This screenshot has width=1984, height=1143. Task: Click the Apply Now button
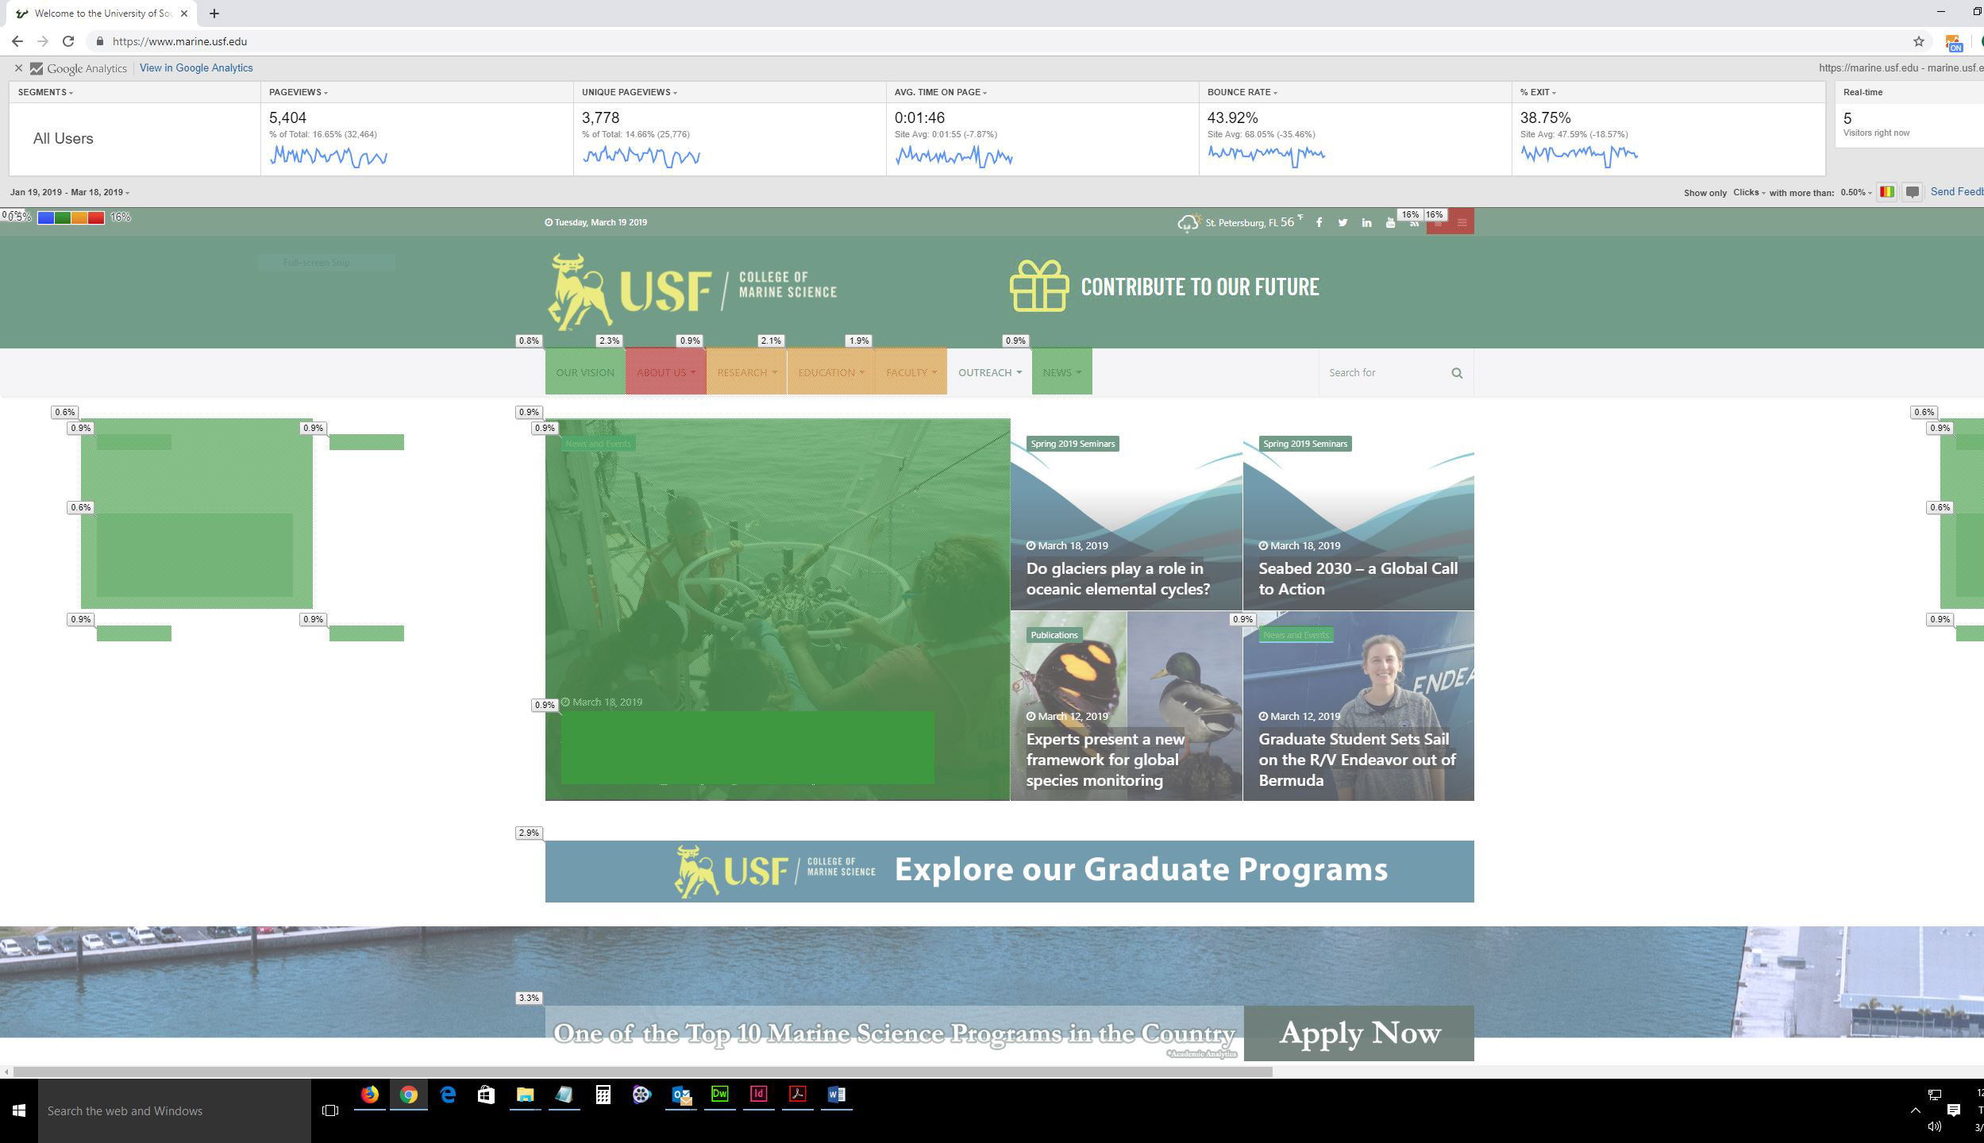pyautogui.click(x=1358, y=1033)
